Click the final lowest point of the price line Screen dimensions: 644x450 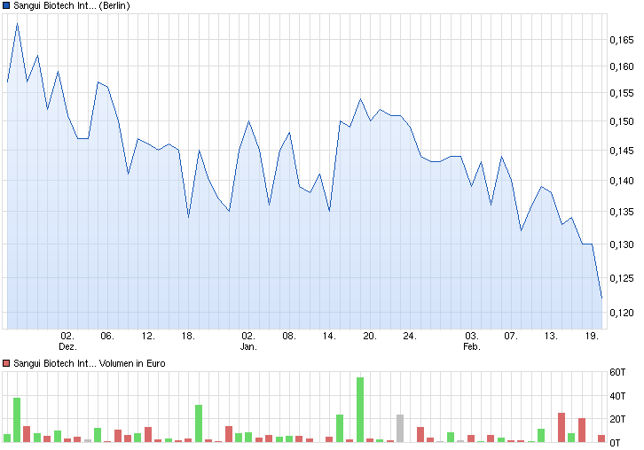[601, 298]
